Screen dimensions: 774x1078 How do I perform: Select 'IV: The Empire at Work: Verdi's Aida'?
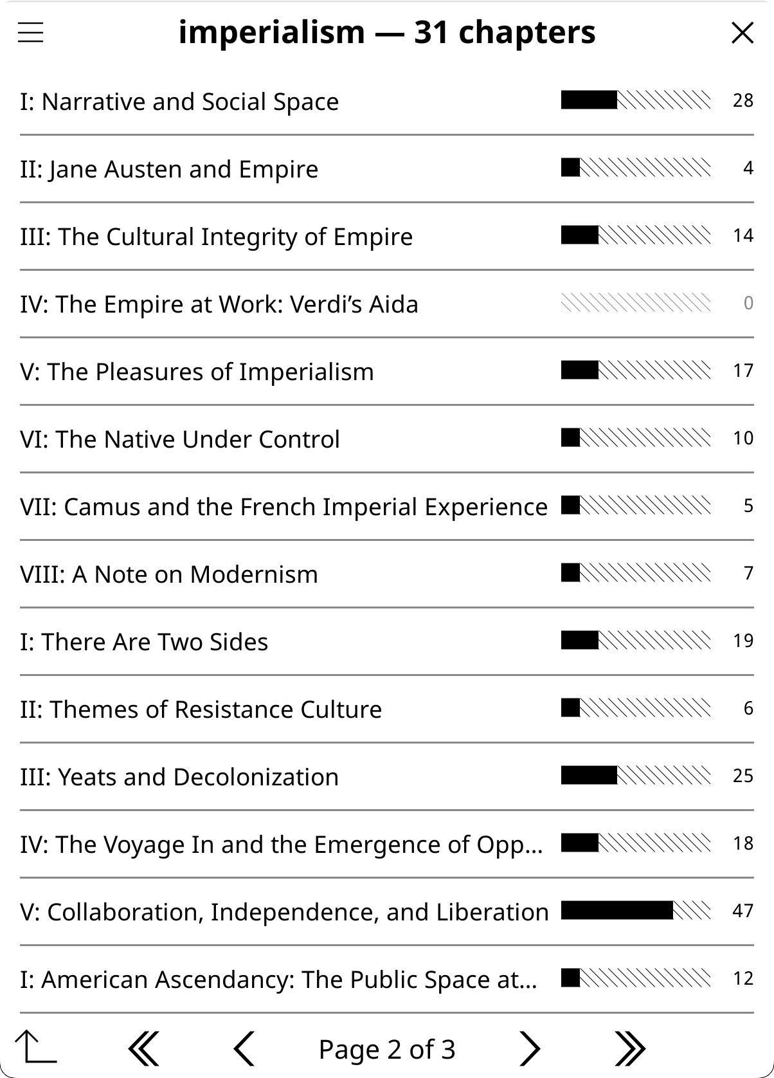387,304
